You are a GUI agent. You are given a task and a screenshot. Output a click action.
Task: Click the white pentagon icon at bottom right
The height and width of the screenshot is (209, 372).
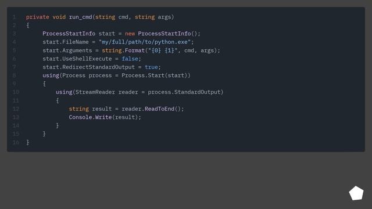(x=356, y=193)
